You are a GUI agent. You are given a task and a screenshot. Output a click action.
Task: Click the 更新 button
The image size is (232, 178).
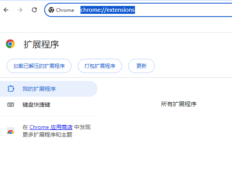point(141,66)
